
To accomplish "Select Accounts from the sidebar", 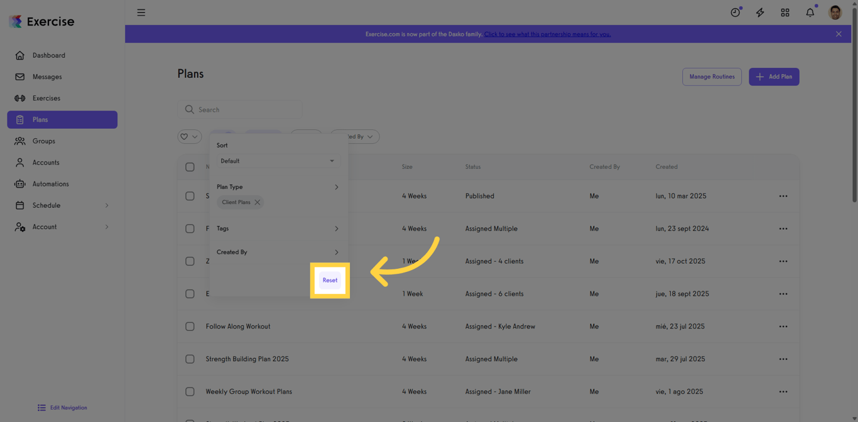I will pyautogui.click(x=46, y=162).
